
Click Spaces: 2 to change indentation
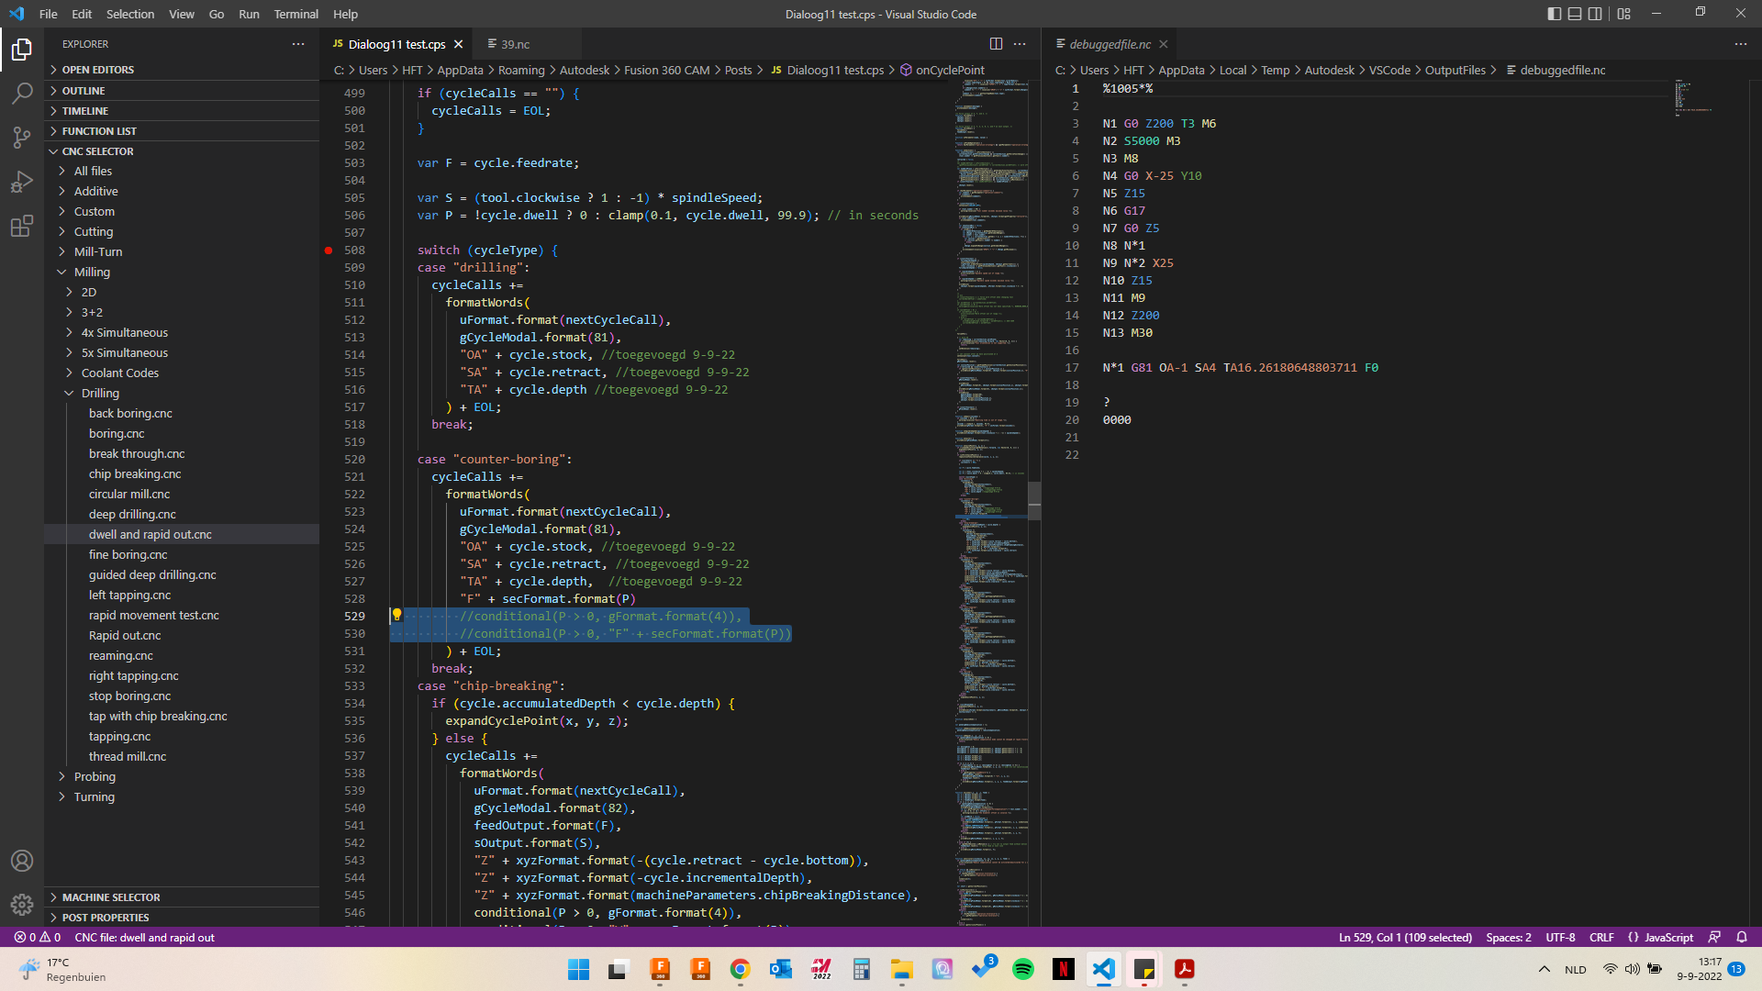tap(1508, 937)
